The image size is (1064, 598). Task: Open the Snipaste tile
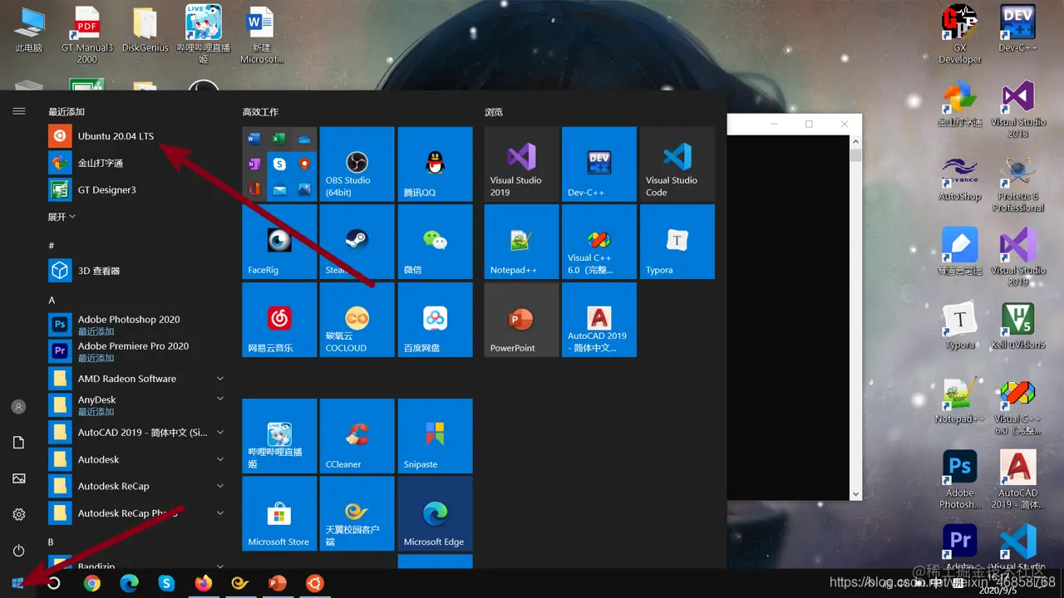pyautogui.click(x=435, y=436)
